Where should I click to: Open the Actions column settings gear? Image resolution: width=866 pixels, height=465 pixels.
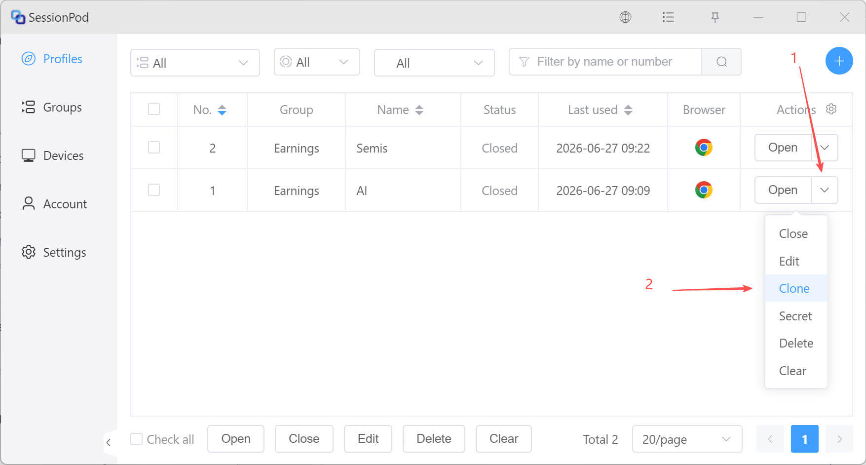[831, 109]
